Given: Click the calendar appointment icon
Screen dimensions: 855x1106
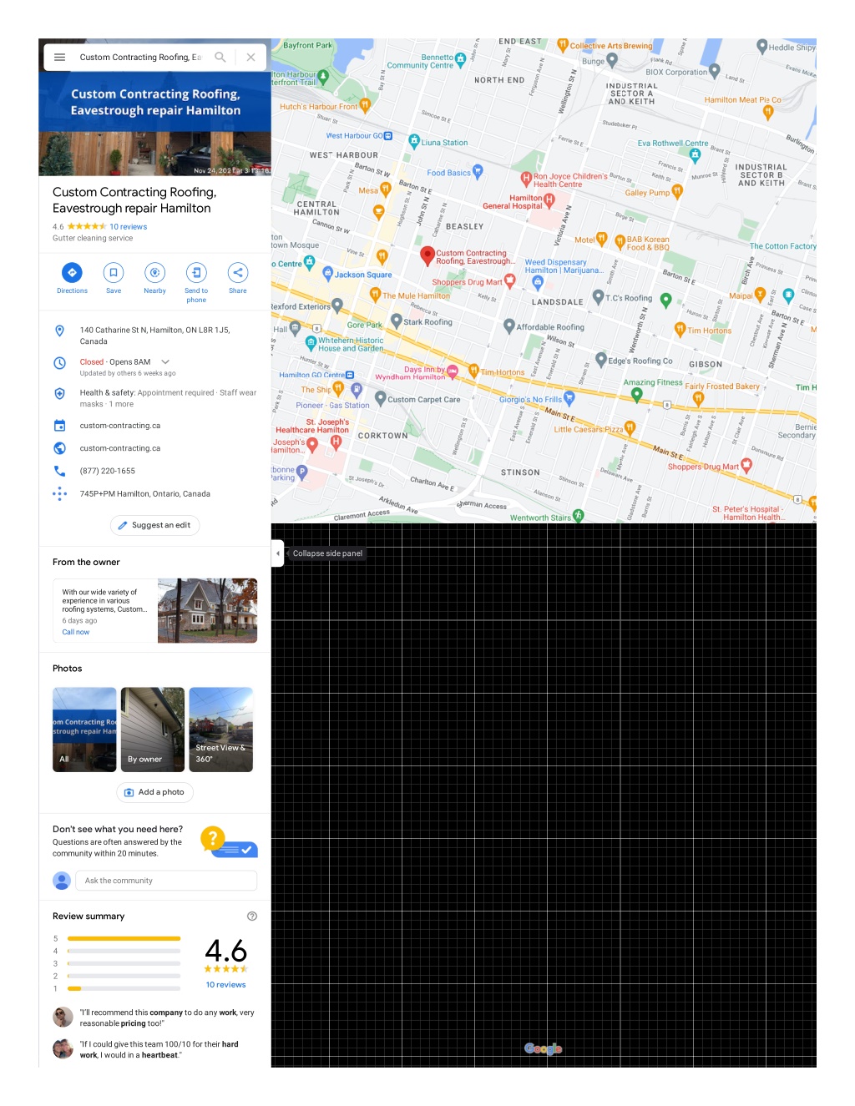Looking at the screenshot, I should pos(59,426).
